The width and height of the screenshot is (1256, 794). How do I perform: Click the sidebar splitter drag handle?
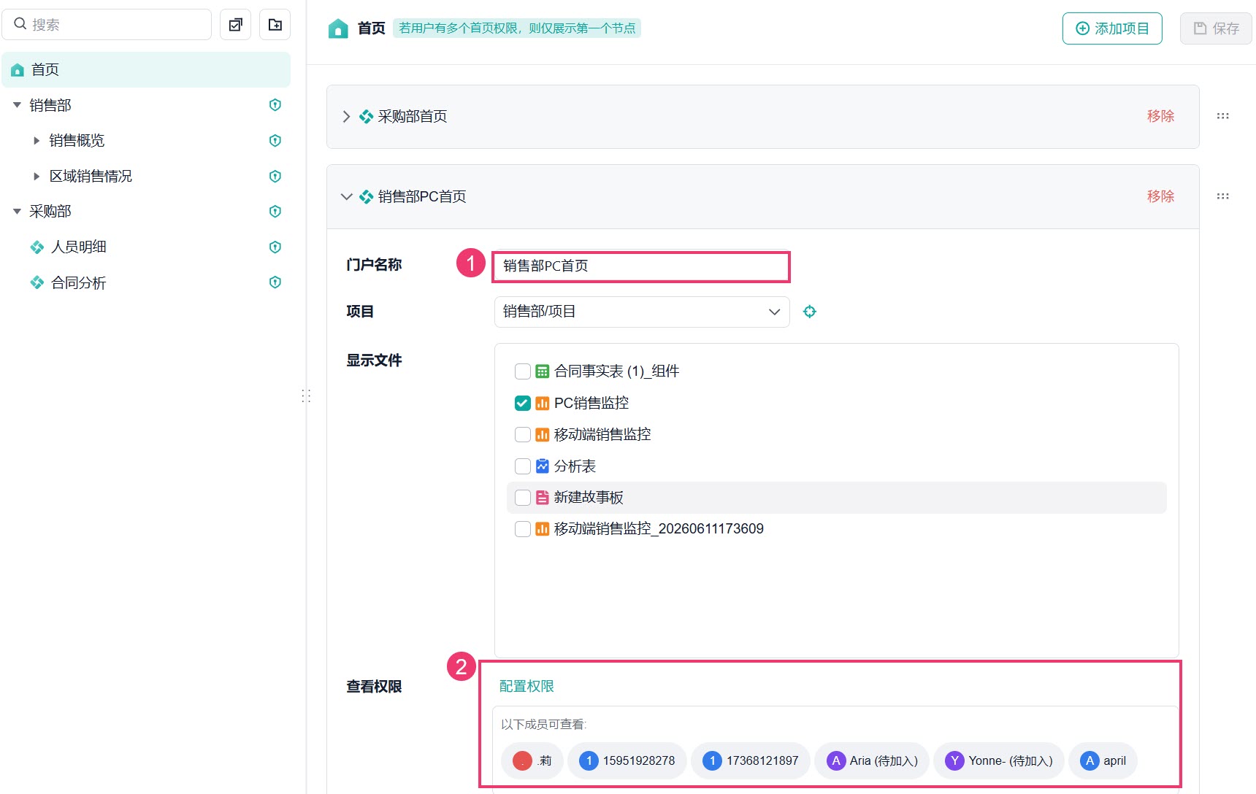tap(306, 396)
